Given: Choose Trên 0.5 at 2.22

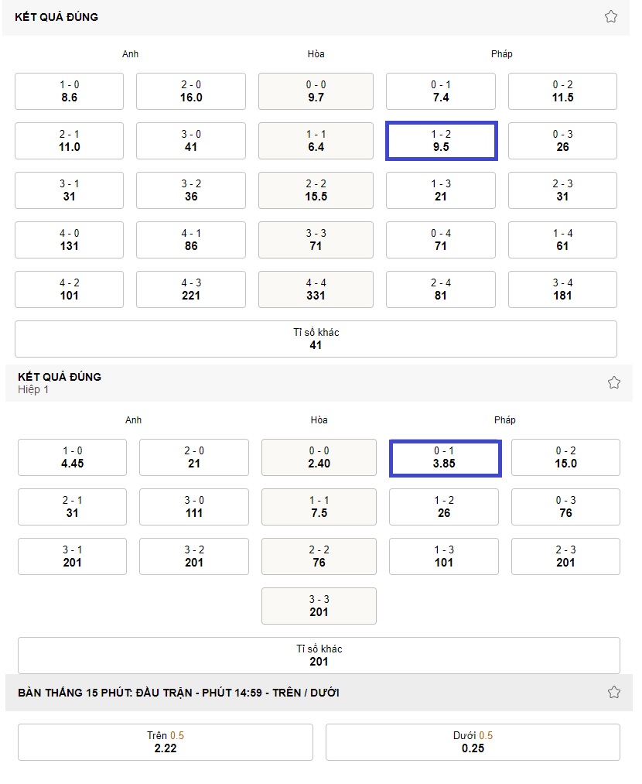Looking at the screenshot, I should coord(166,742).
